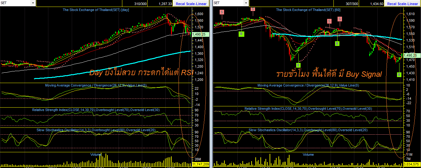This screenshot has width=421, height=168.
Task: Click the hourly chart's Slow Stochastics Oscillator title
Action: [308, 130]
